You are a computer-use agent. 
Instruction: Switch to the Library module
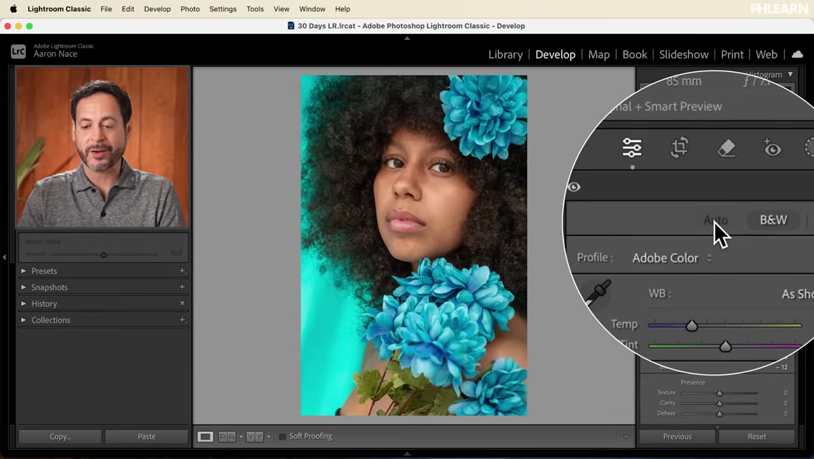[505, 54]
